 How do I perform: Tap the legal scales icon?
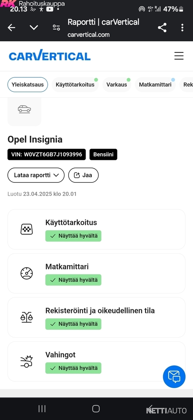[27, 317]
